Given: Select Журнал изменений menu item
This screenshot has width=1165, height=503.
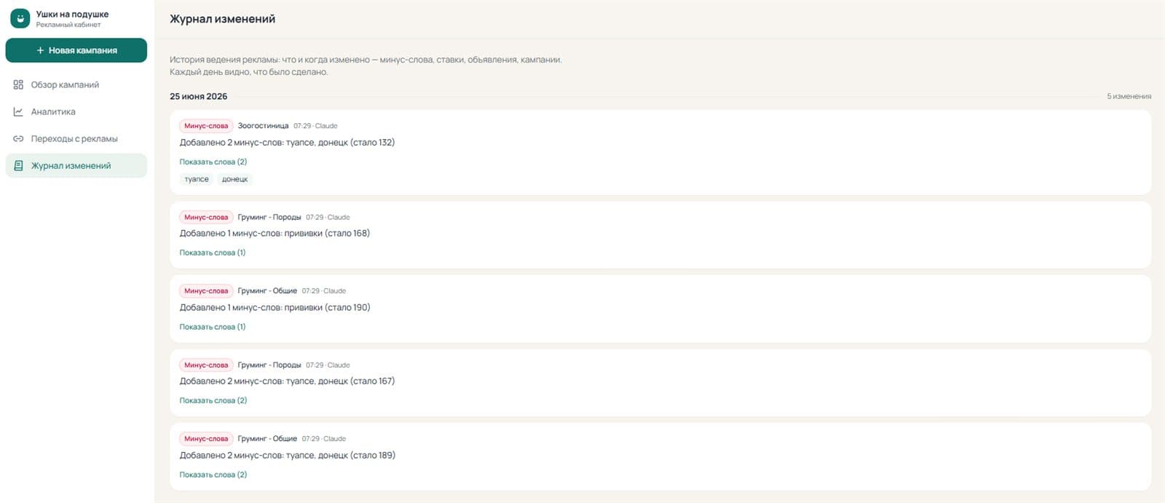Looking at the screenshot, I should [x=76, y=165].
